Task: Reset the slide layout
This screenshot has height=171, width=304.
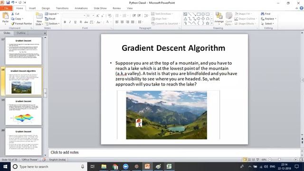Action: 50,19
